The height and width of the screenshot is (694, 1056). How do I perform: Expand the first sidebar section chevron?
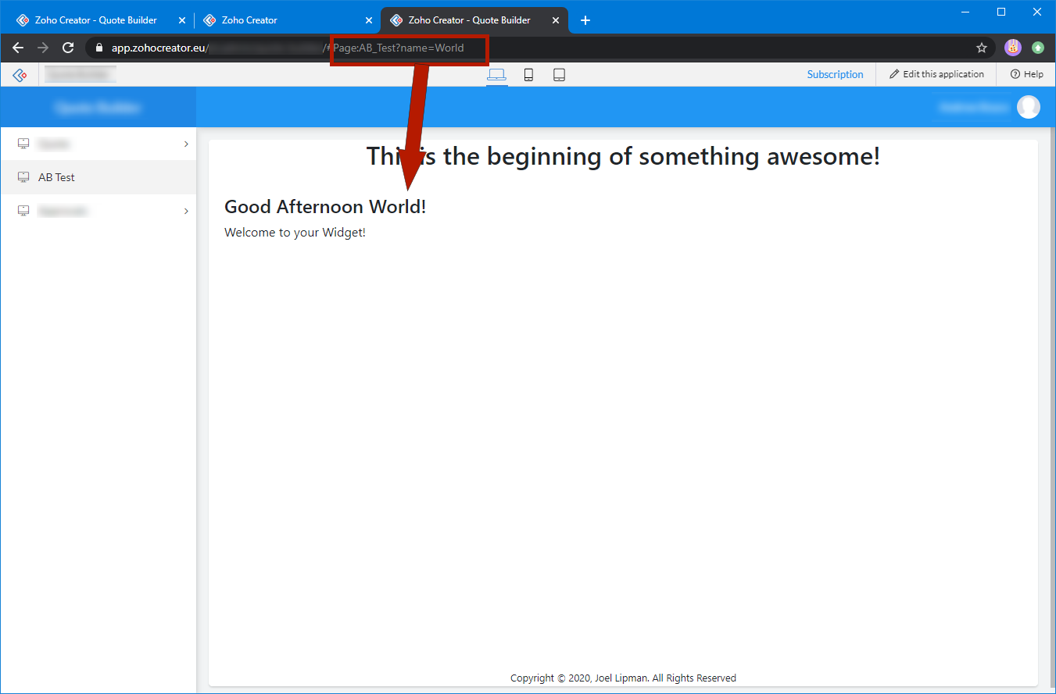point(186,144)
